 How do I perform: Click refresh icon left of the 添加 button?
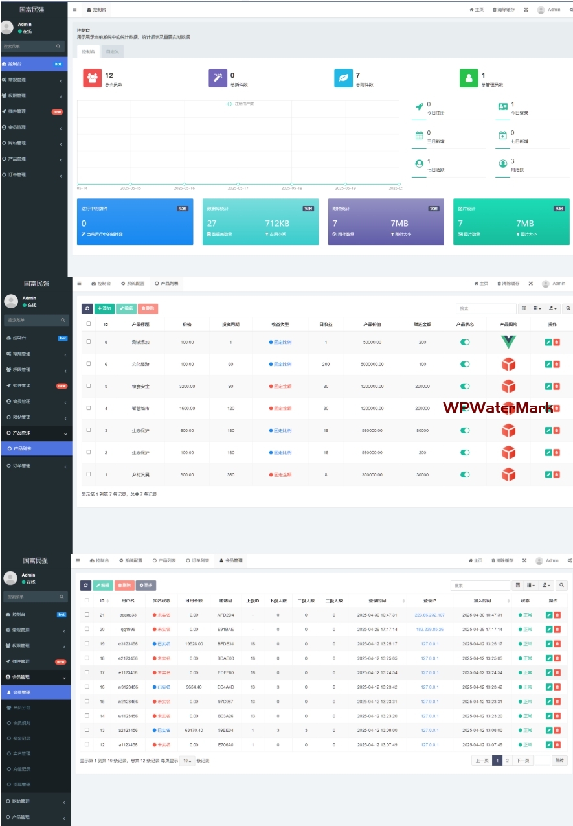point(87,309)
